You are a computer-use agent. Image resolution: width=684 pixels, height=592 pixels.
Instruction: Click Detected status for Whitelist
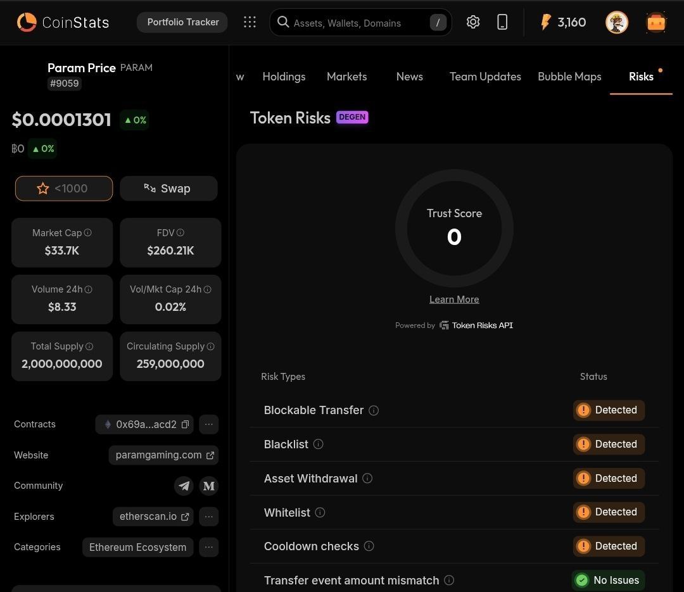click(609, 512)
